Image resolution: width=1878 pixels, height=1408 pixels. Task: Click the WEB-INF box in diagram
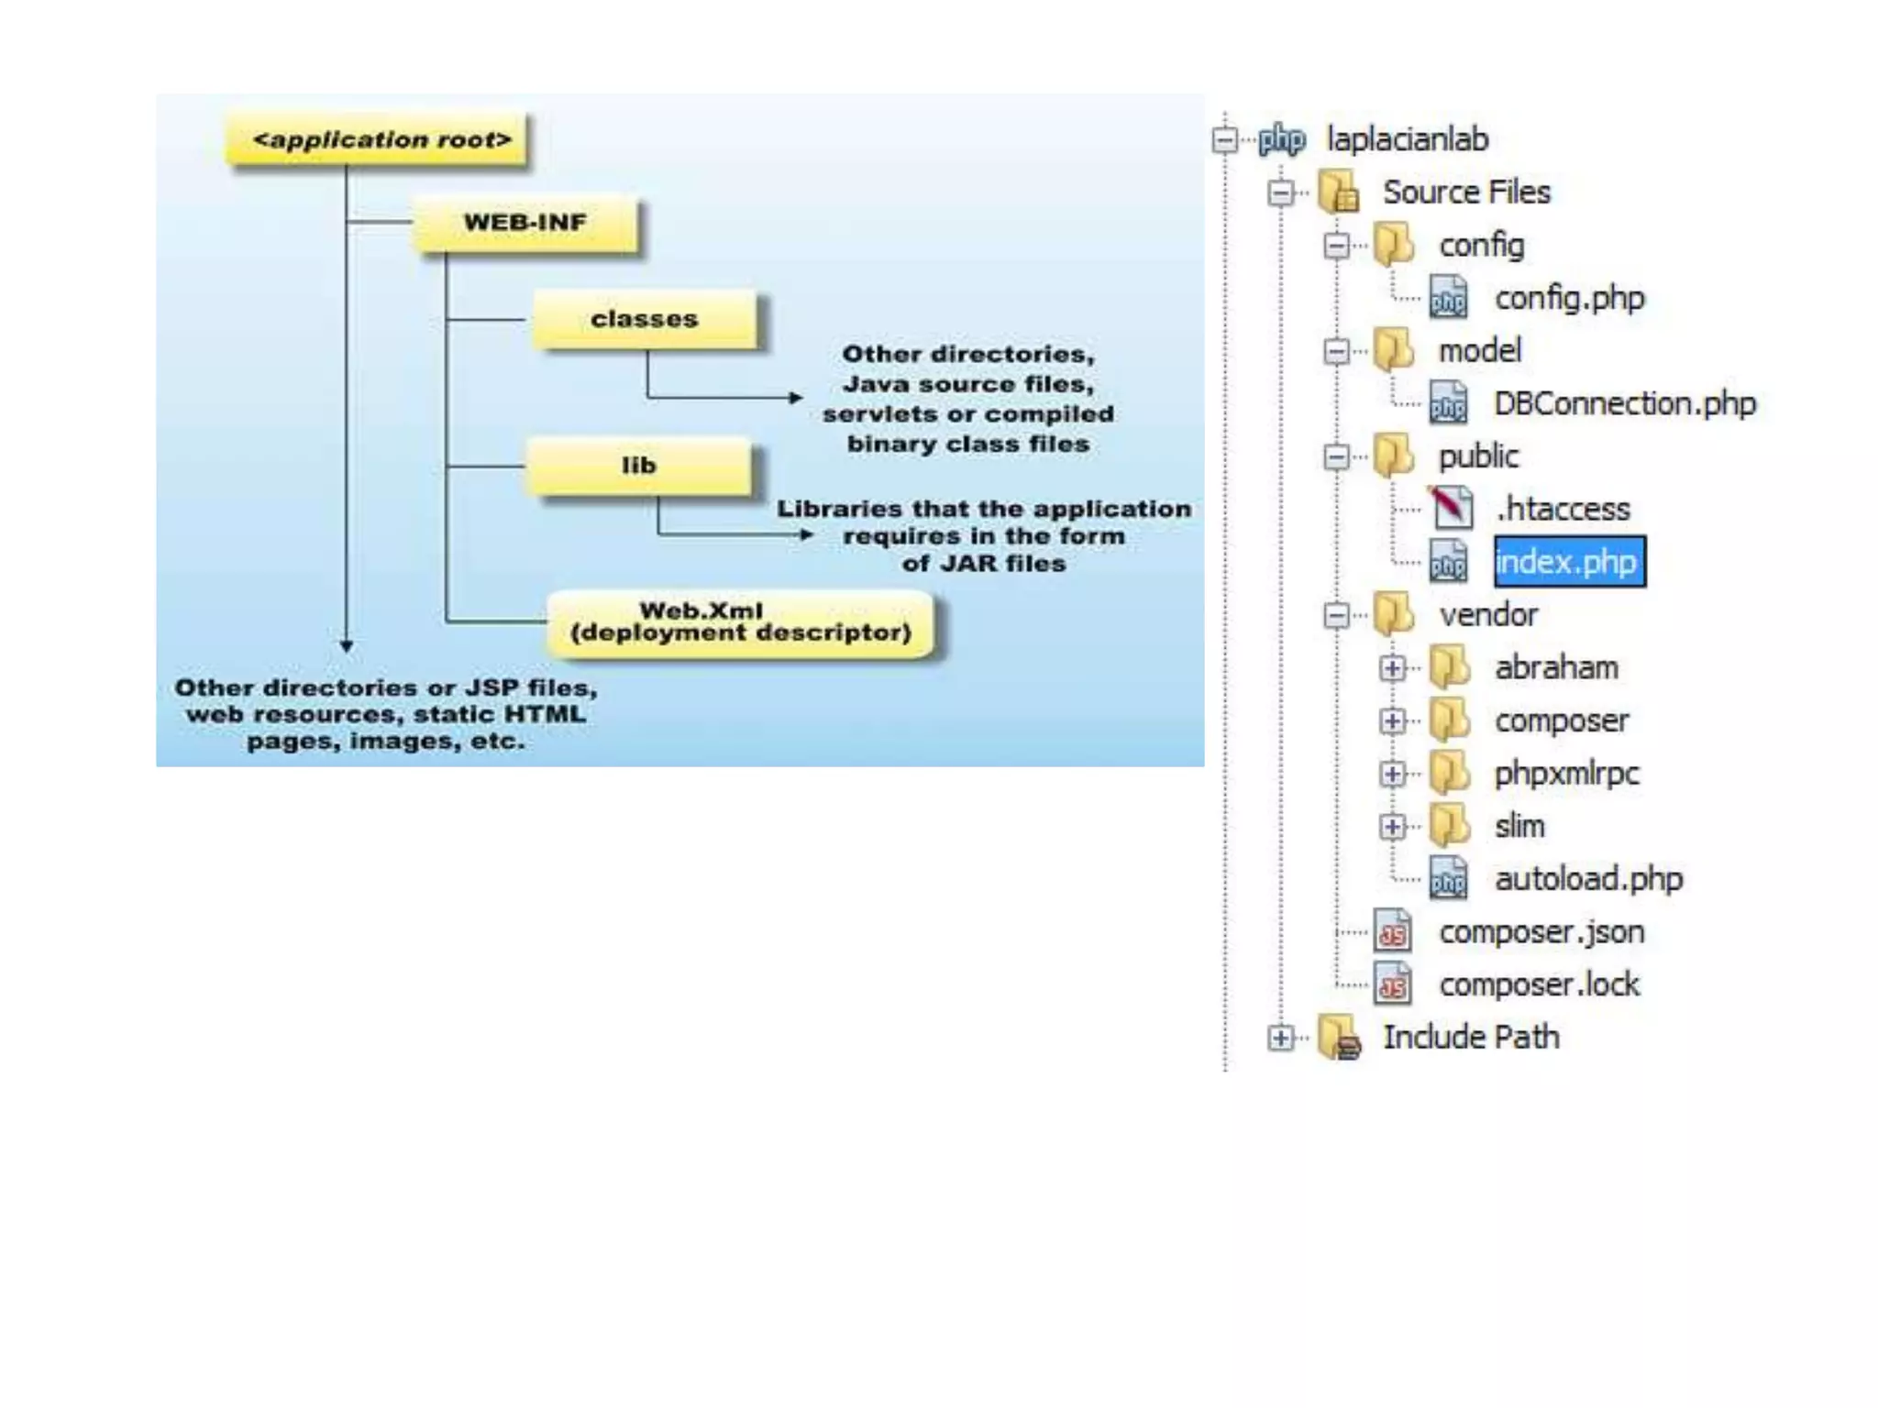tap(525, 223)
